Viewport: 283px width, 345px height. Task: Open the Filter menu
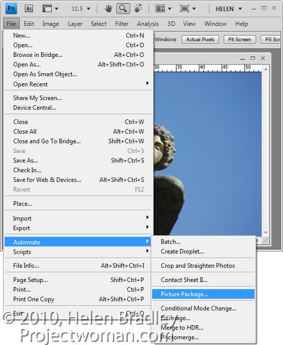pos(122,24)
